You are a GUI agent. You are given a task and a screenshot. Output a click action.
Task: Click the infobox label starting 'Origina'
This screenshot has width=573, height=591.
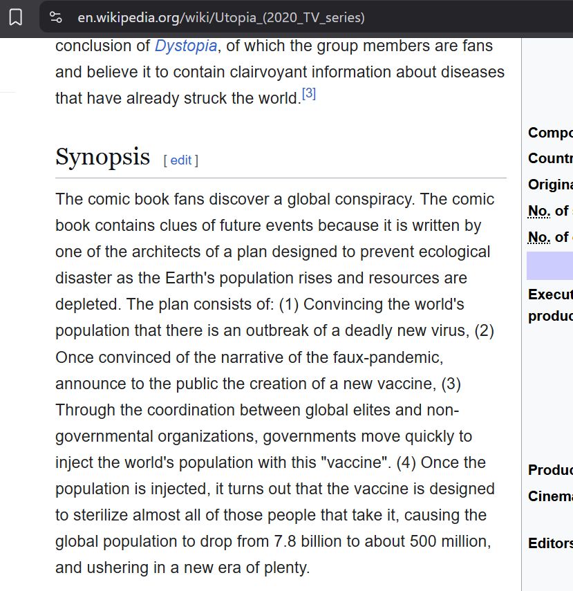pos(550,185)
